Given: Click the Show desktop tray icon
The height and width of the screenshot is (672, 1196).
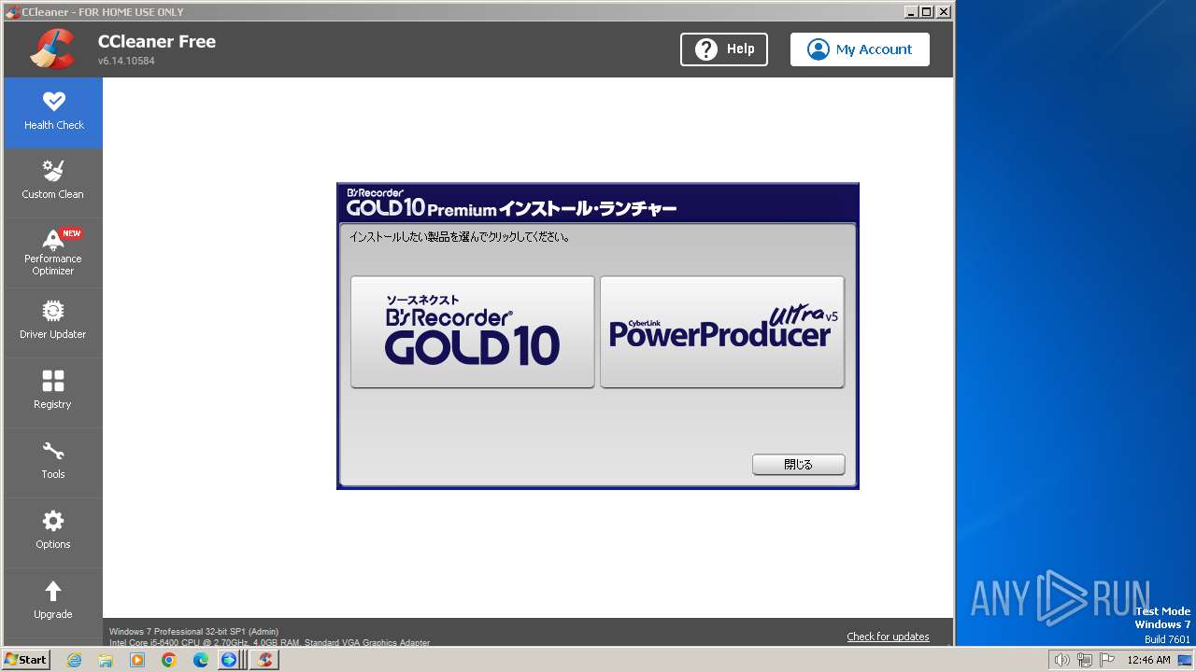Looking at the screenshot, I should 1185,660.
